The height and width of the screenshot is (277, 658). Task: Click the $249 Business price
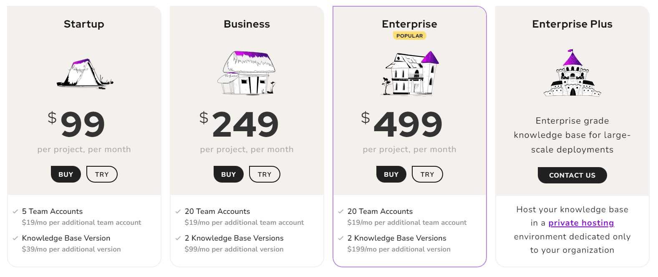pos(245,125)
